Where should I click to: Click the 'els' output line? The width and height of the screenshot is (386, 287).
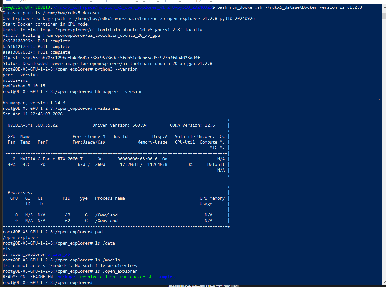point(7,249)
